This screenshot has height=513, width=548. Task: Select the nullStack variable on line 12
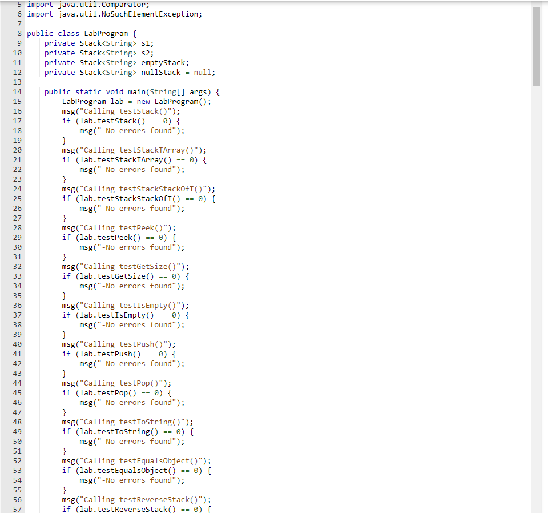[162, 72]
